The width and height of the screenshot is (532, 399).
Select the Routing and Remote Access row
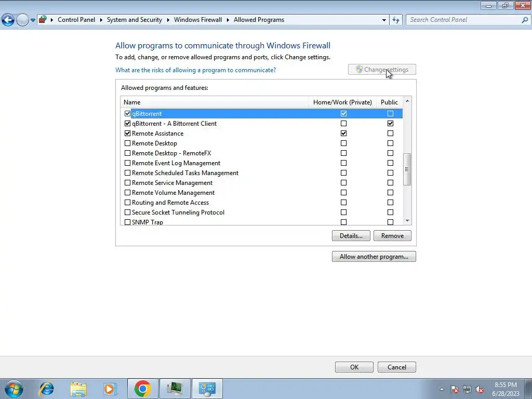[x=262, y=203]
